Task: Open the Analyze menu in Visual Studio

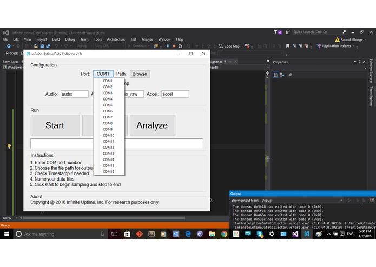Action: pyautogui.click(x=147, y=39)
